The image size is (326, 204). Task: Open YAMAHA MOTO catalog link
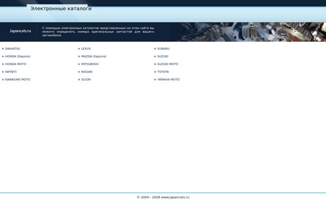coord(168,79)
